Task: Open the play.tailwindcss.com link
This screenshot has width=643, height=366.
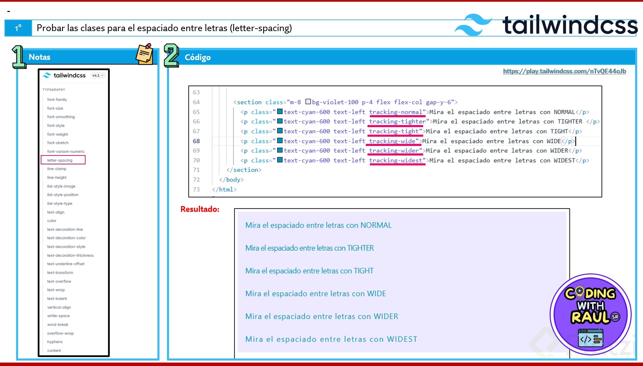Action: pos(564,71)
